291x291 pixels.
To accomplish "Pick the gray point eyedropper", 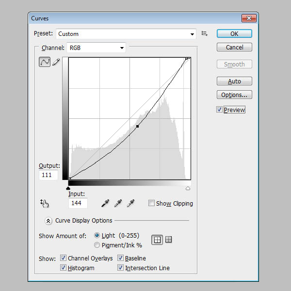I will pos(118,203).
